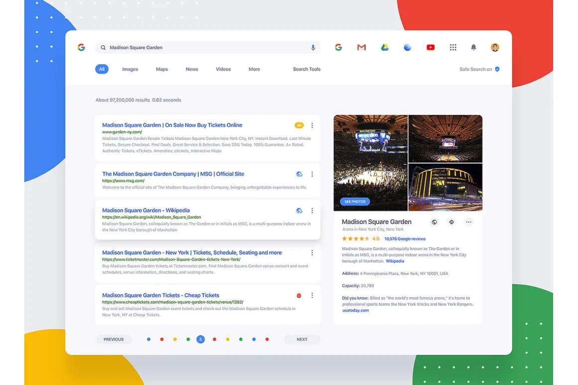The height and width of the screenshot is (385, 578).
Task: Click the top-right arena interior photo
Action: (445, 138)
